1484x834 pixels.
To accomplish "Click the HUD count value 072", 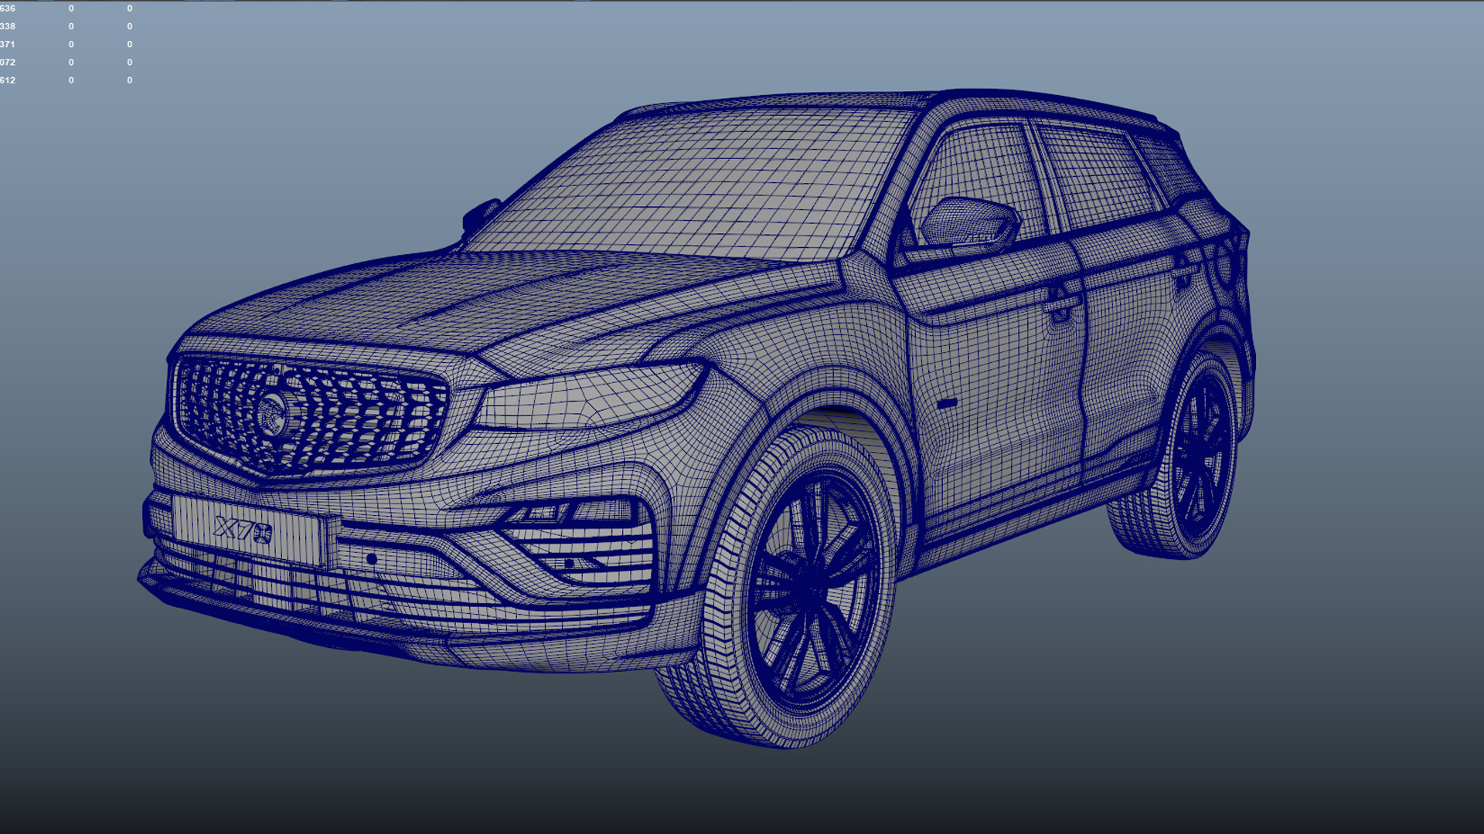I will tap(8, 63).
